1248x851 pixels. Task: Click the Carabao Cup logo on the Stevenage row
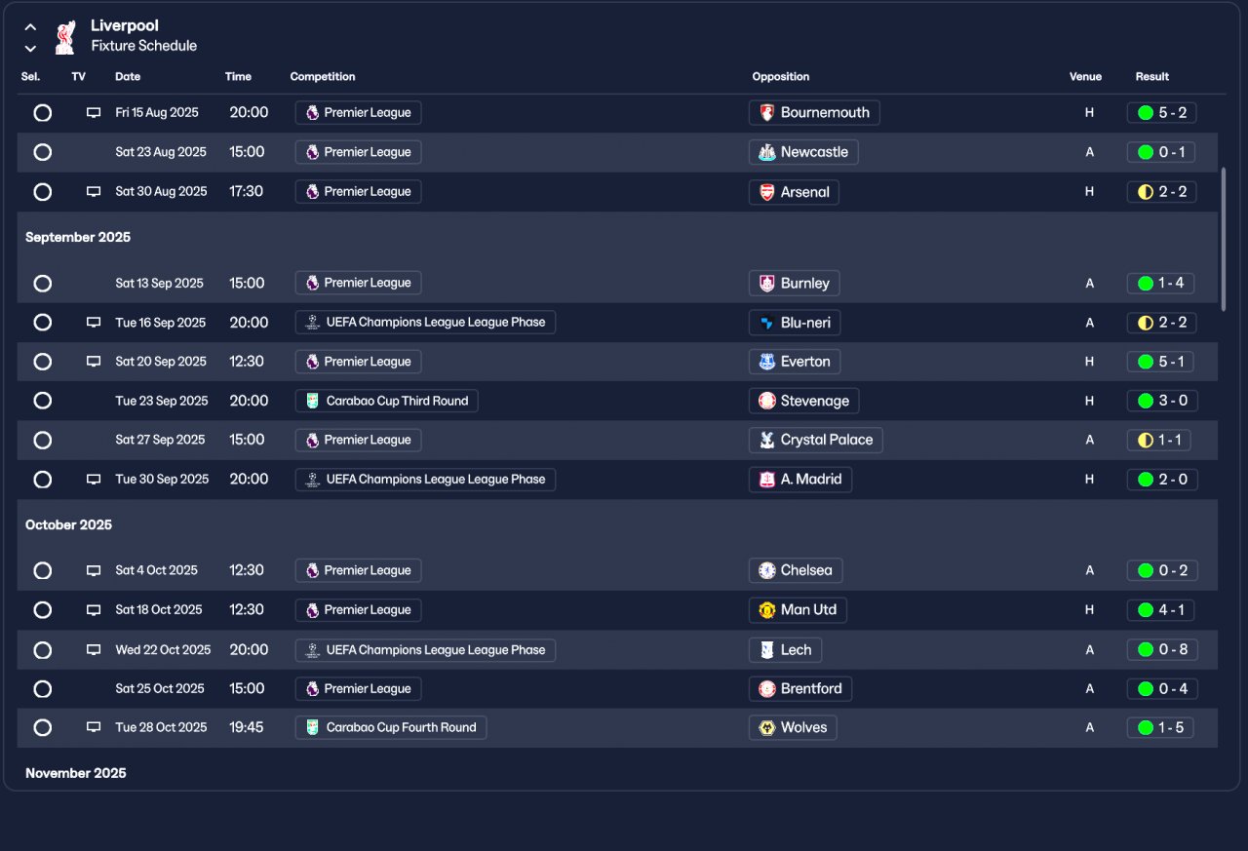(312, 401)
